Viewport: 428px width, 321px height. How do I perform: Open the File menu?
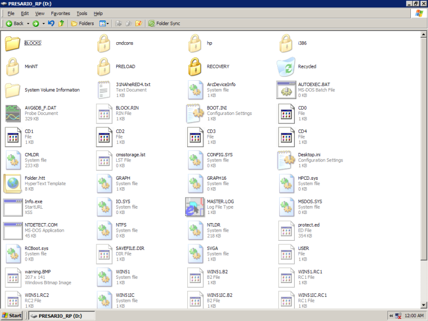point(11,13)
